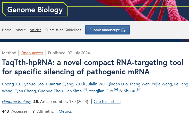This screenshot has width=189, height=114.
Task: Open Cite this article
Action: 107,102
